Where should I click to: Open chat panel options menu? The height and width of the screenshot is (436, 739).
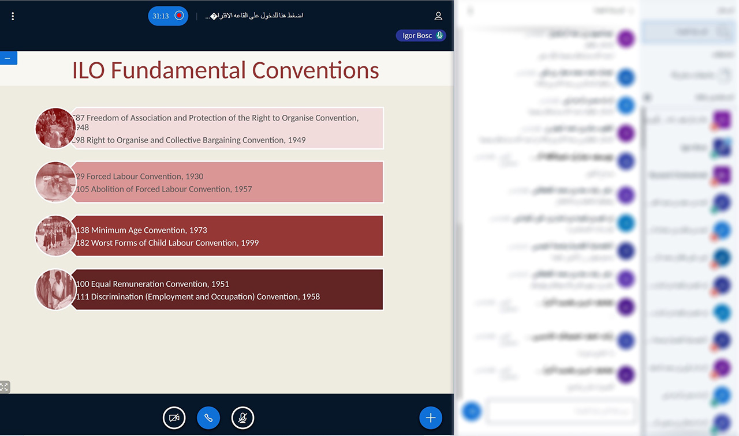pyautogui.click(x=471, y=11)
